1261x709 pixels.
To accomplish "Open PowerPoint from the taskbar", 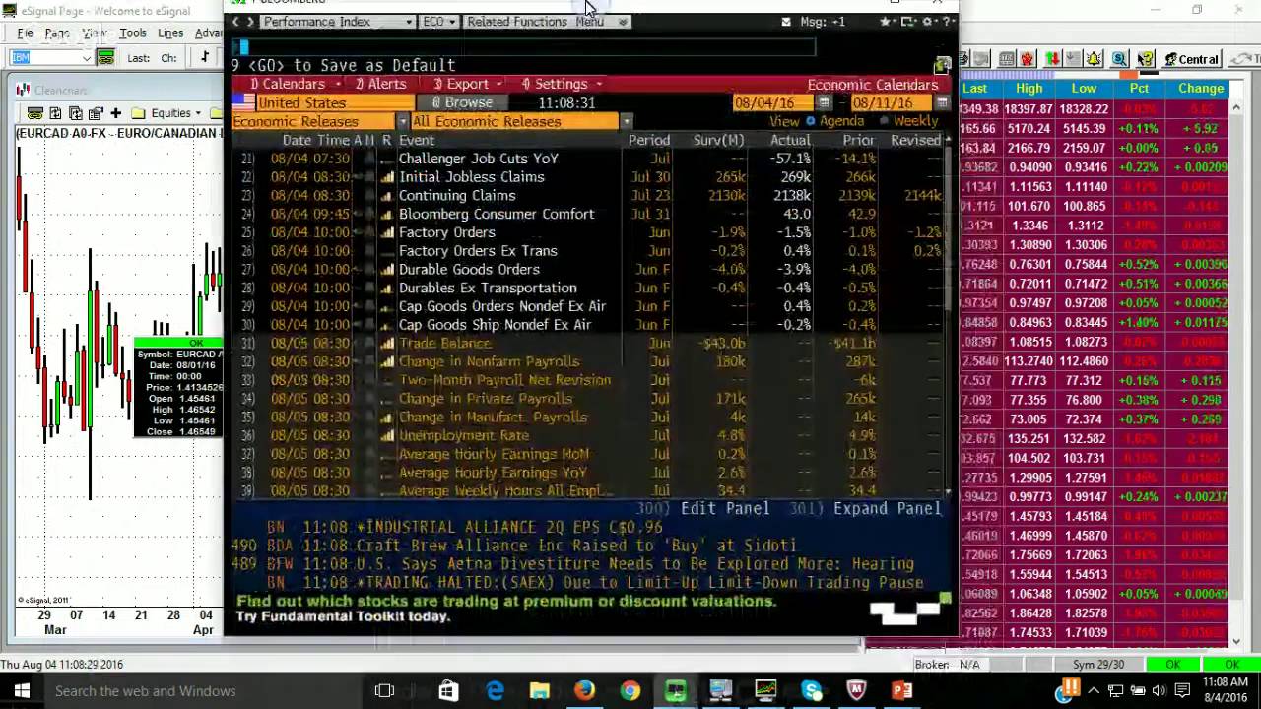I will (x=901, y=690).
